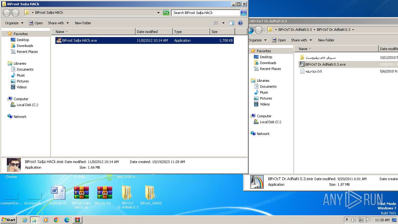This screenshot has width=398, height=224.
Task: Click New folder in Dr.AdNaN window
Action: 326,40
